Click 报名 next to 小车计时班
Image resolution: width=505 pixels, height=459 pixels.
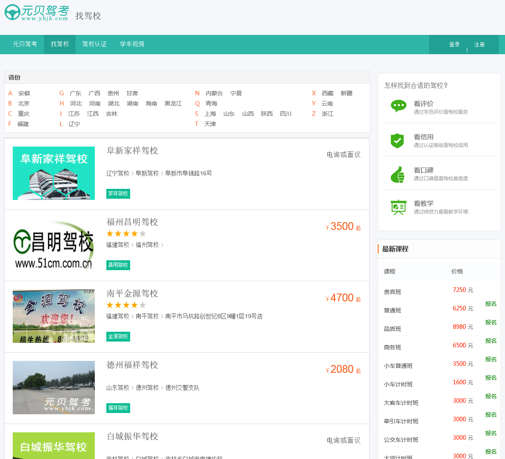coord(491,378)
